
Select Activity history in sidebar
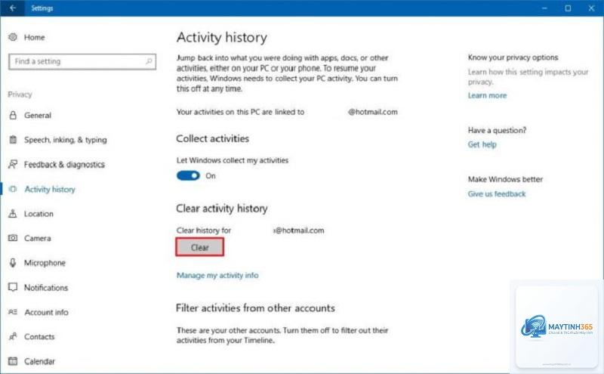(50, 190)
